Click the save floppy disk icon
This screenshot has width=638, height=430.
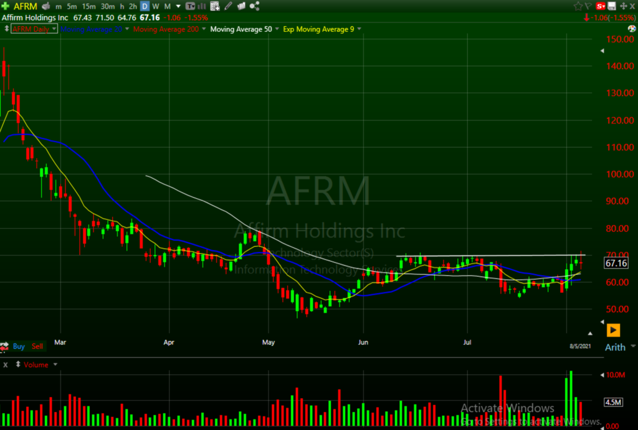pyautogui.click(x=612, y=6)
